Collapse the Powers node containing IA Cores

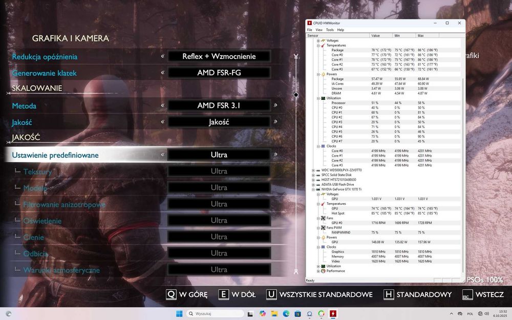point(318,74)
